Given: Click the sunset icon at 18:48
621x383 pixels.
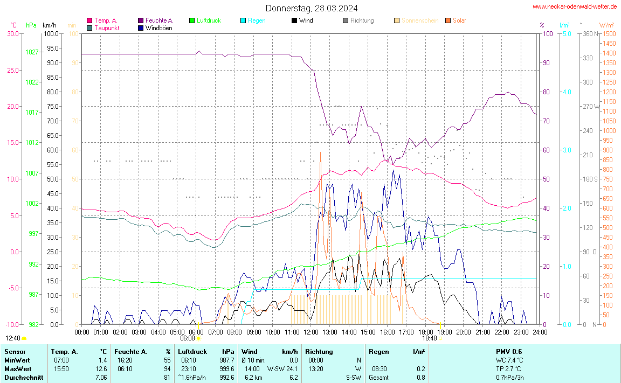Looking at the screenshot, I should point(440,338).
